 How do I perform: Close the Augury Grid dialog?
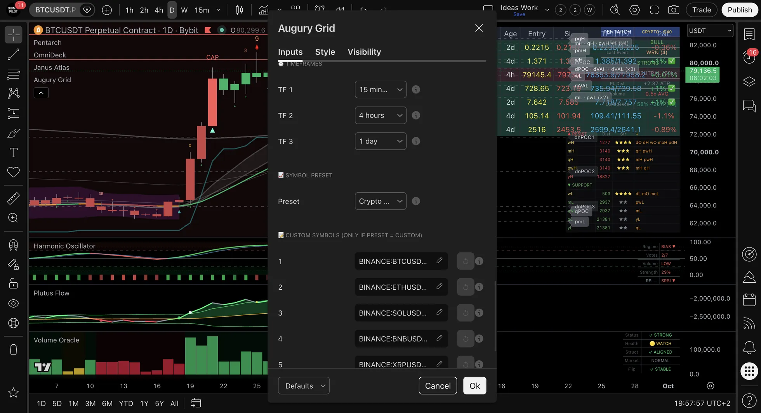click(x=479, y=28)
